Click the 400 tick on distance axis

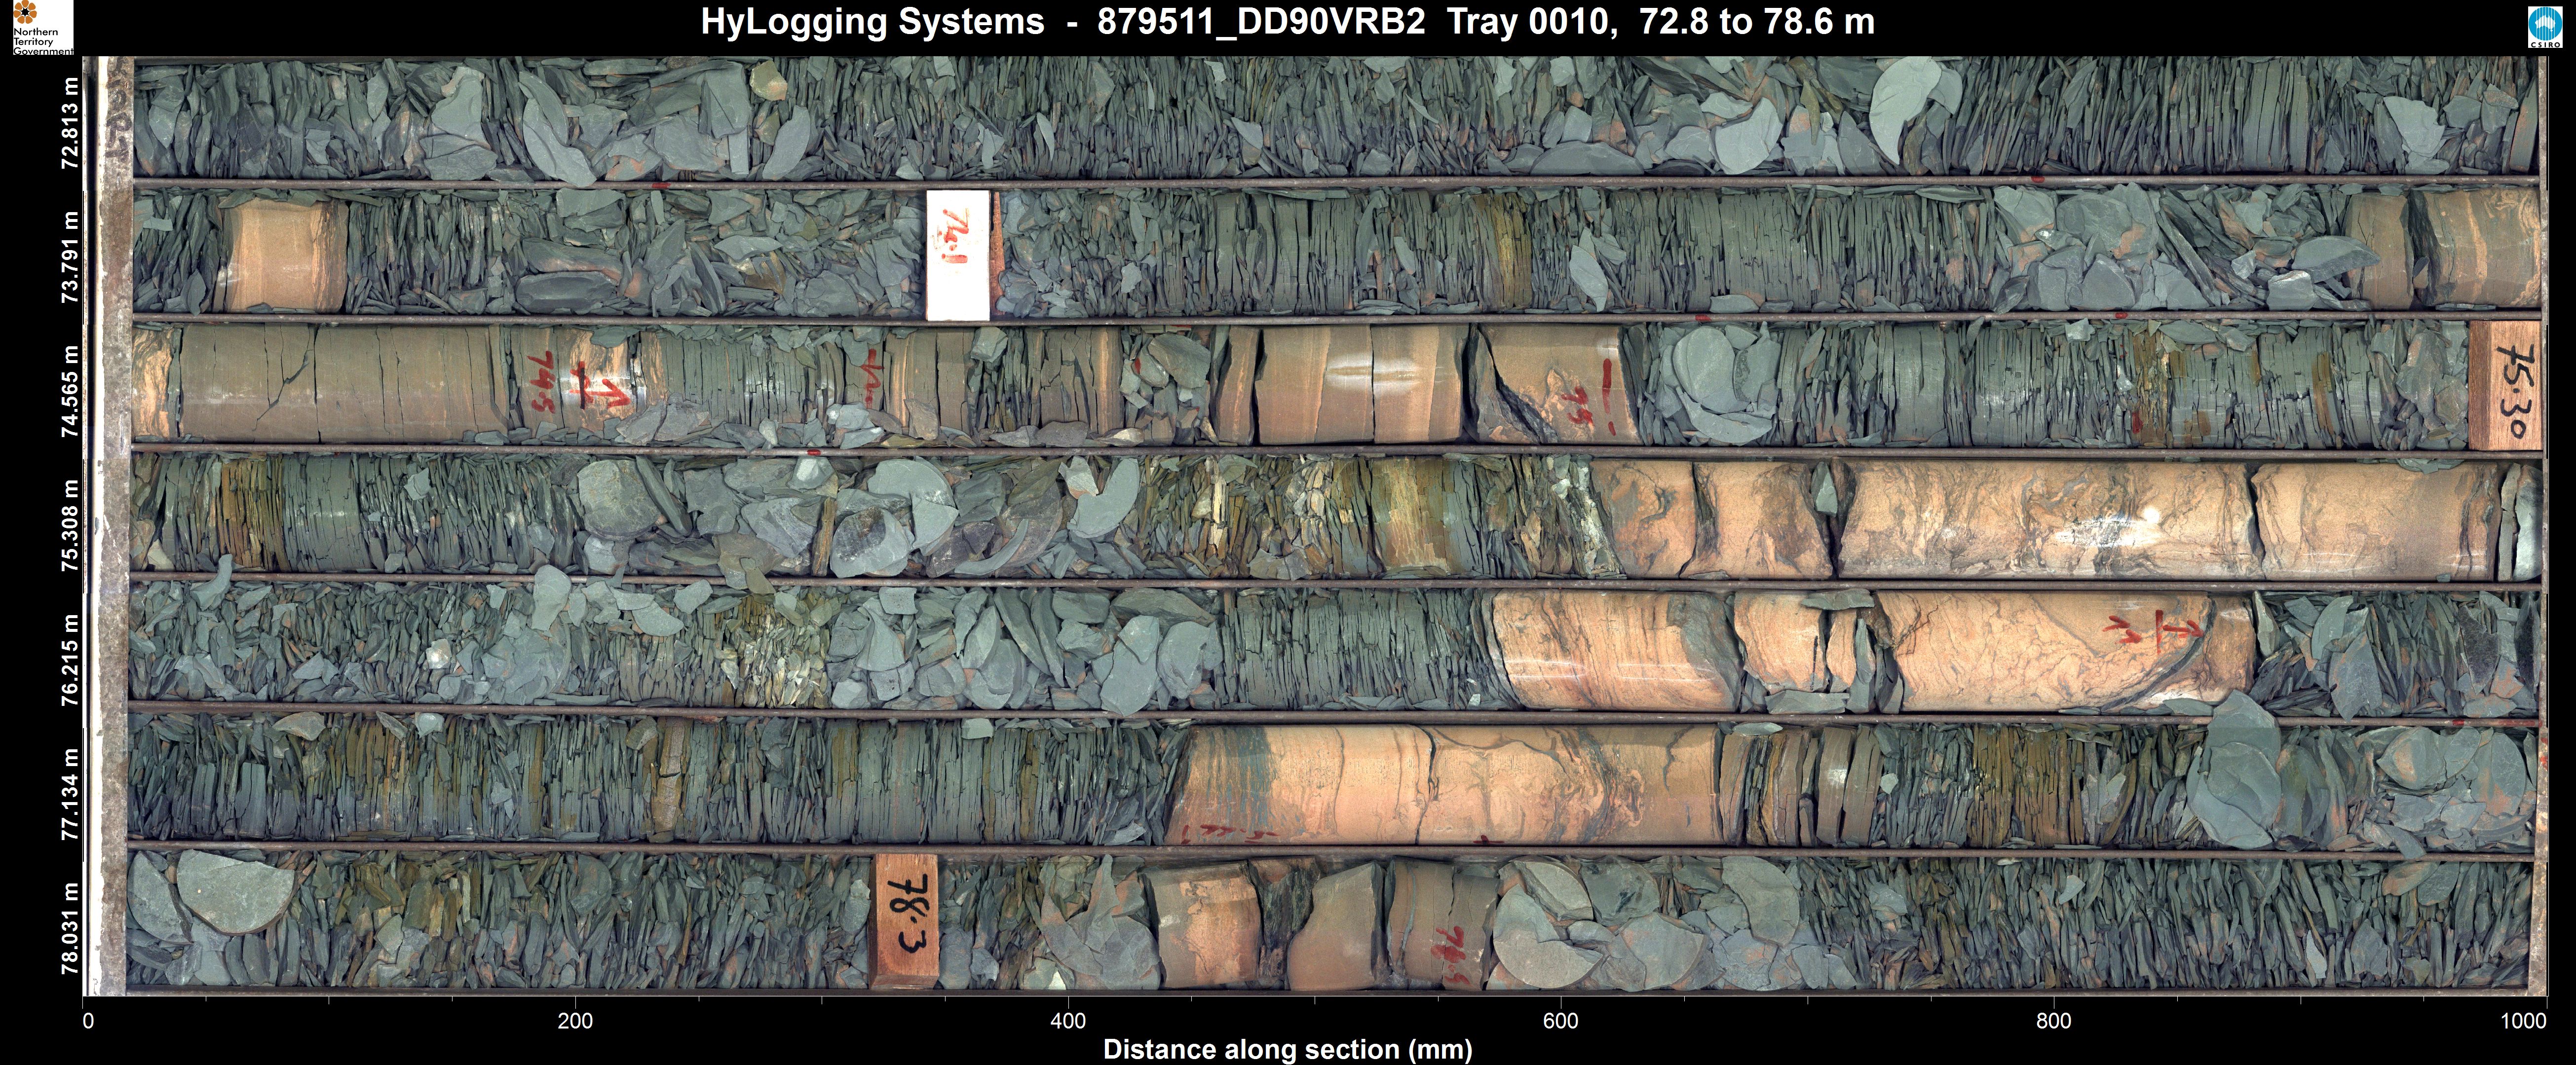(x=1068, y=1021)
